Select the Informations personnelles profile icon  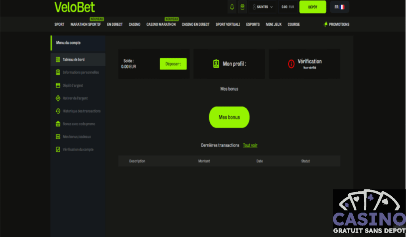tap(58, 72)
